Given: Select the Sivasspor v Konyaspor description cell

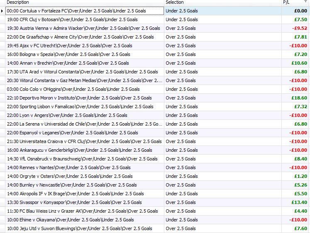Looking at the screenshot, I should 85,202.
